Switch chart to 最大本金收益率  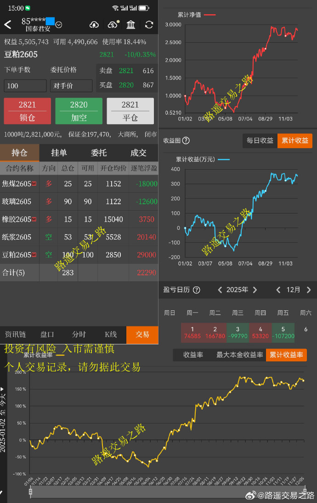click(x=240, y=355)
